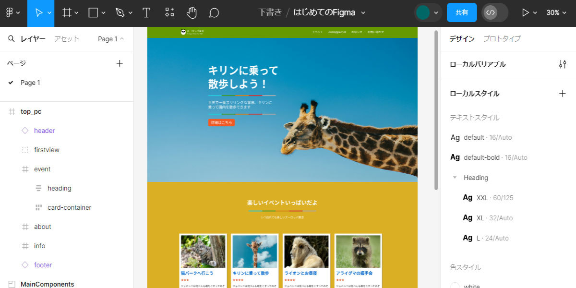
Task: Select the Hand tool
Action: (192, 13)
